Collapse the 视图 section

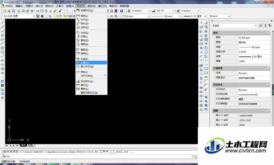[268, 111]
